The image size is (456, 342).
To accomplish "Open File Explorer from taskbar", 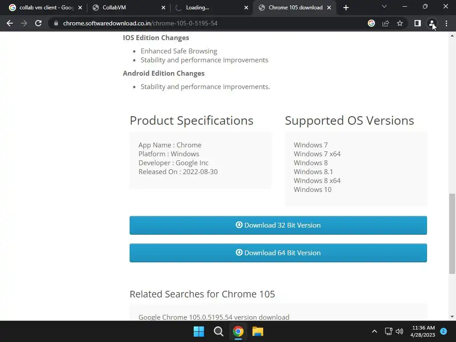I will click(258, 331).
